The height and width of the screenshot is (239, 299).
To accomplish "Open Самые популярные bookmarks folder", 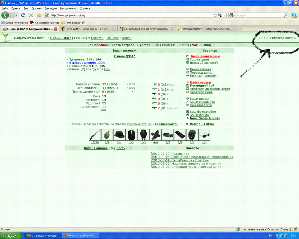I will [x=15, y=22].
